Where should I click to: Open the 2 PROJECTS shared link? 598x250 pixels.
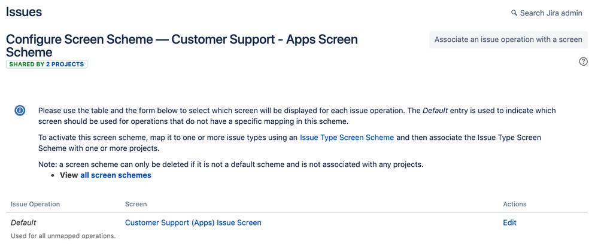[65, 65]
